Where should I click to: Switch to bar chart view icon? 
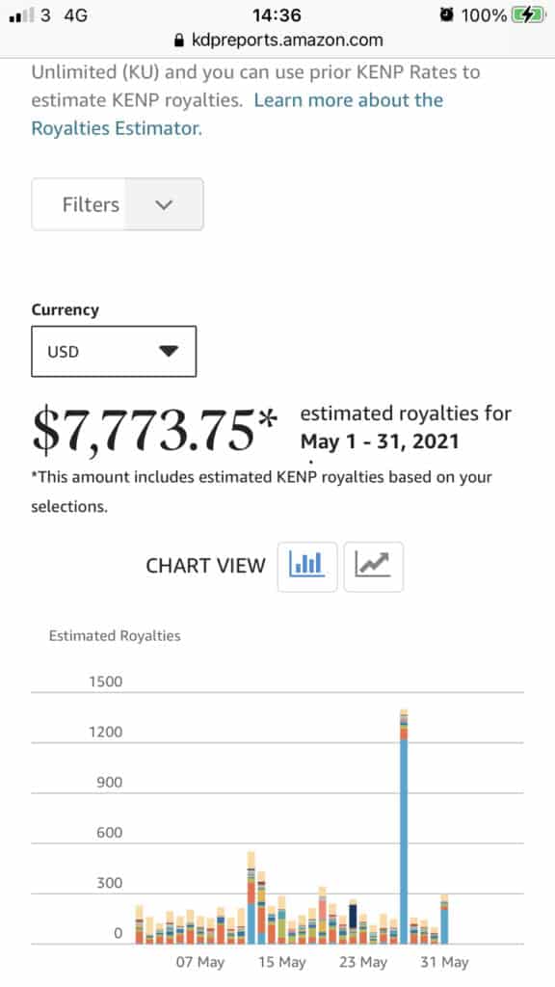pos(307,567)
